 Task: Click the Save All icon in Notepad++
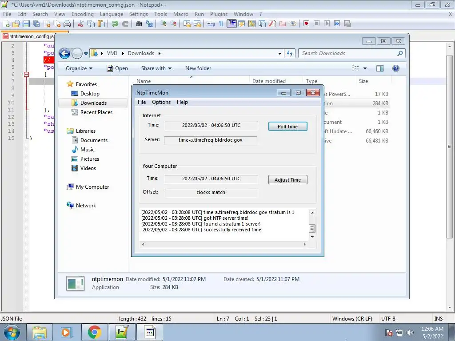[x=36, y=24]
